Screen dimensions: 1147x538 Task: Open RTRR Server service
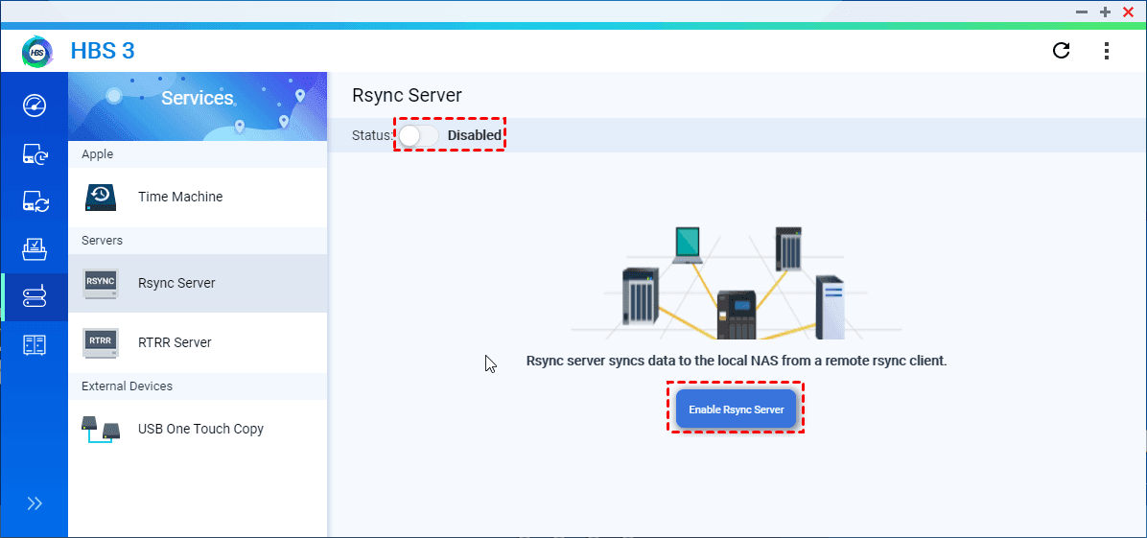coord(175,342)
